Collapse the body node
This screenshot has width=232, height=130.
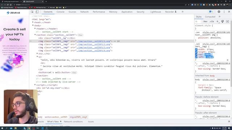(x=33, y=25)
